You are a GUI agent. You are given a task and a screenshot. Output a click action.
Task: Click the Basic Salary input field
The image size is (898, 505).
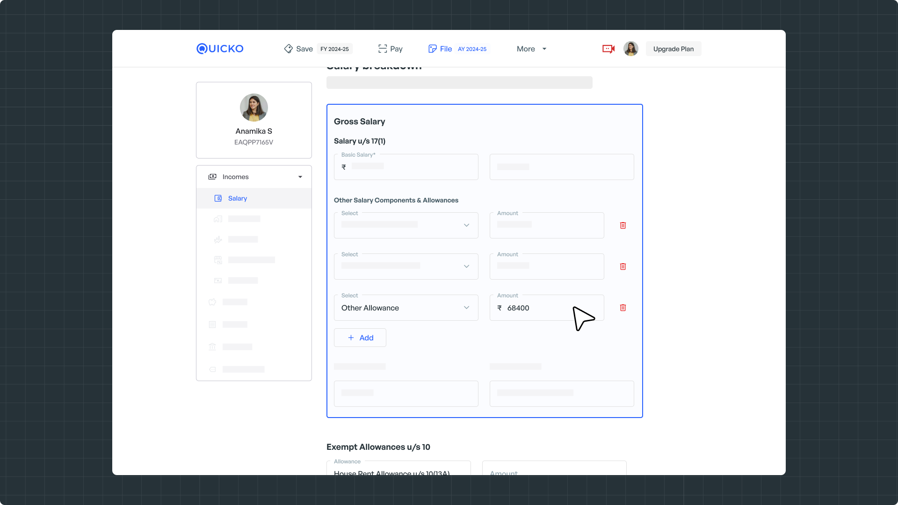pos(406,167)
